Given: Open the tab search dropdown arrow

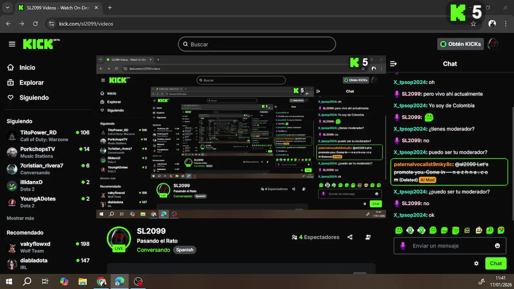Looking at the screenshot, I should 8,8.
